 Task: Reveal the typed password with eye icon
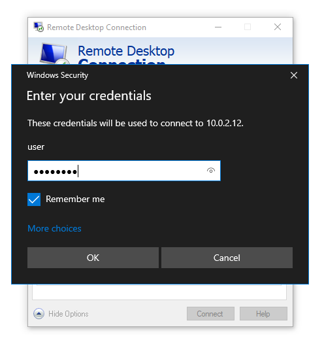point(211,171)
